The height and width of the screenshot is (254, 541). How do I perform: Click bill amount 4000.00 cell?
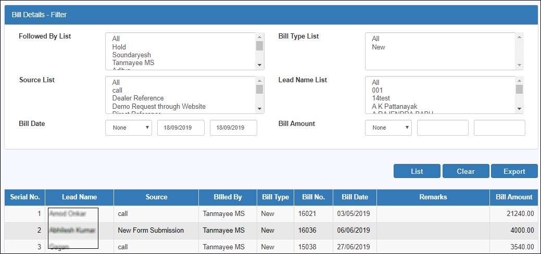coord(514,231)
